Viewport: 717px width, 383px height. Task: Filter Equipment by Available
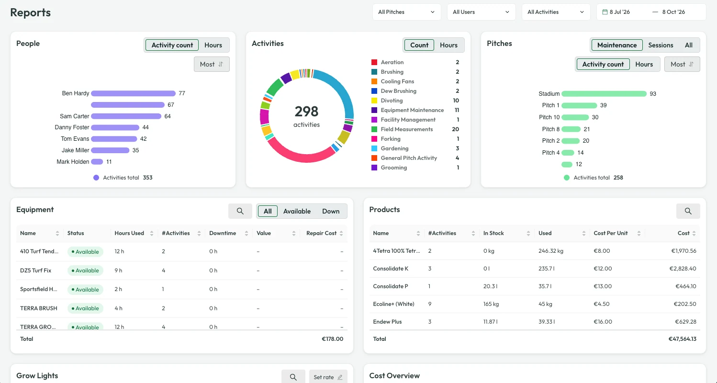297,211
